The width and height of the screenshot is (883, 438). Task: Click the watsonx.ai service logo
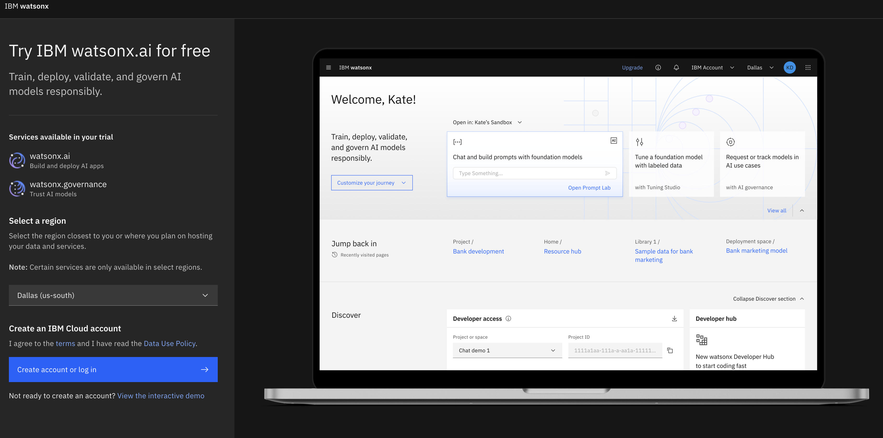pos(17,160)
